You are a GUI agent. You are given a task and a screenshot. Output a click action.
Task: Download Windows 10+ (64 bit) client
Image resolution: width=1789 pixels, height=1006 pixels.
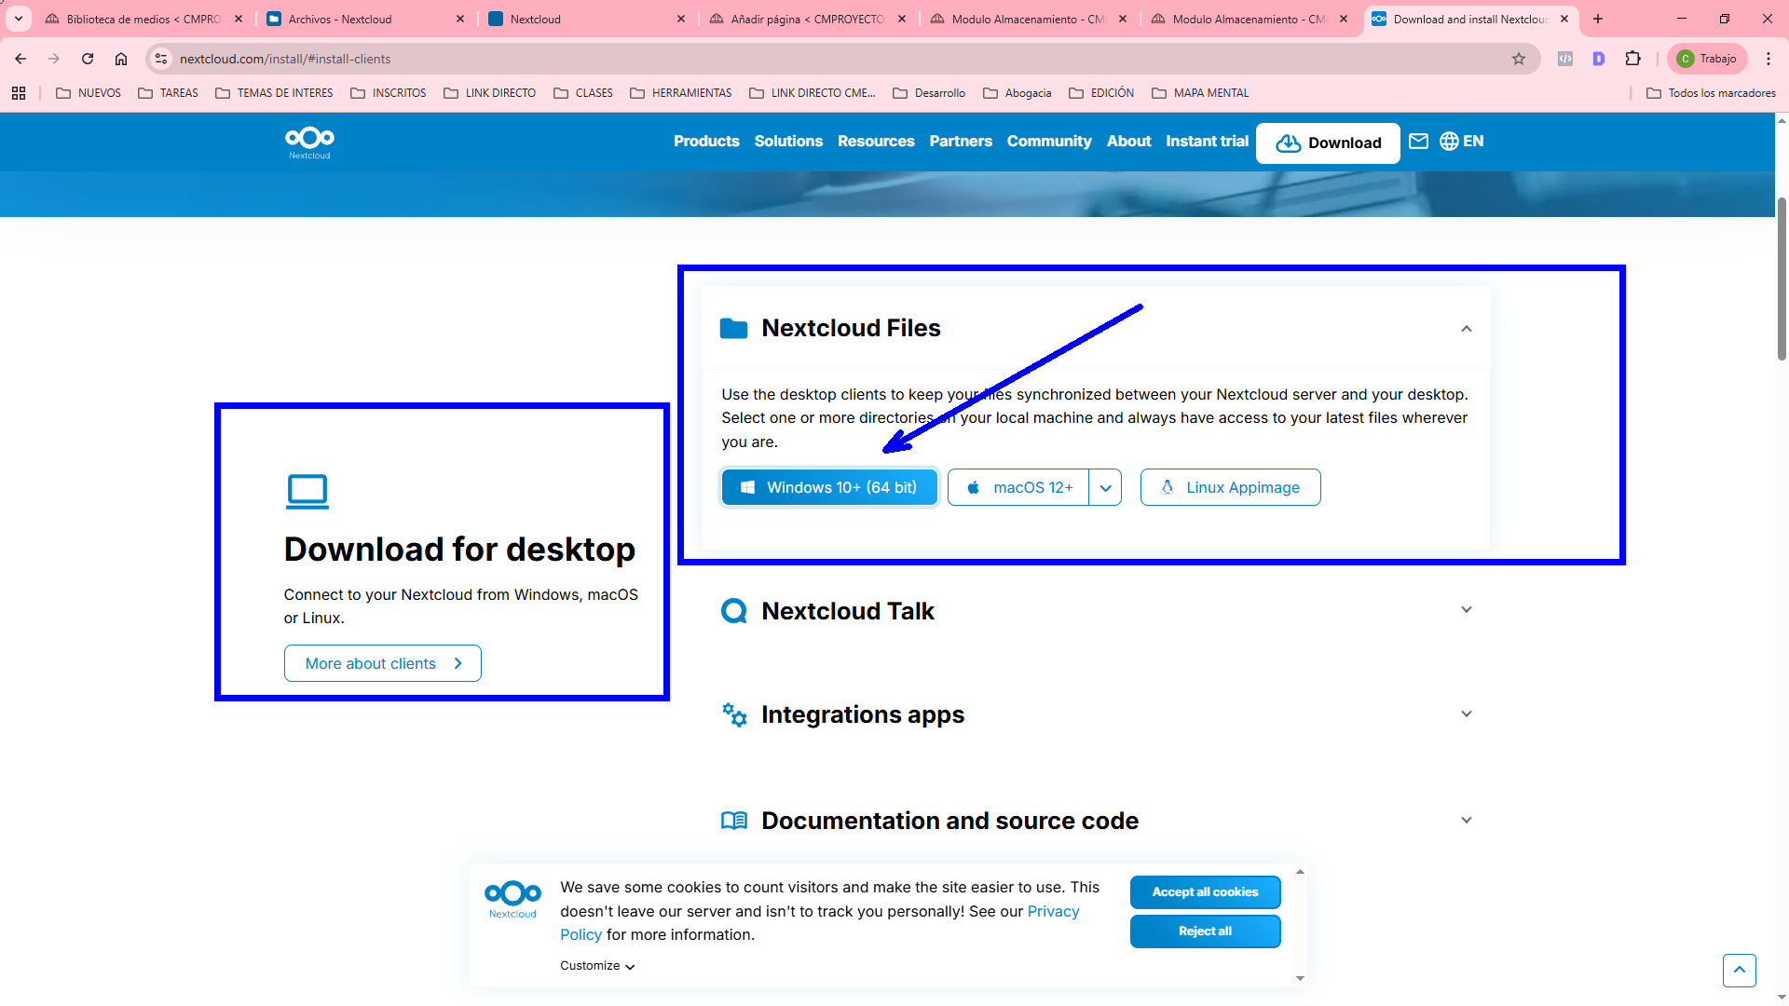(x=829, y=487)
